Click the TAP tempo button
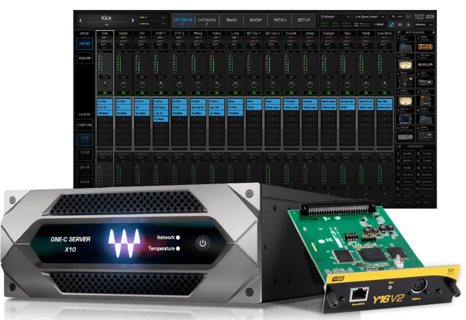This screenshot has height=320, width=466. [408, 17]
